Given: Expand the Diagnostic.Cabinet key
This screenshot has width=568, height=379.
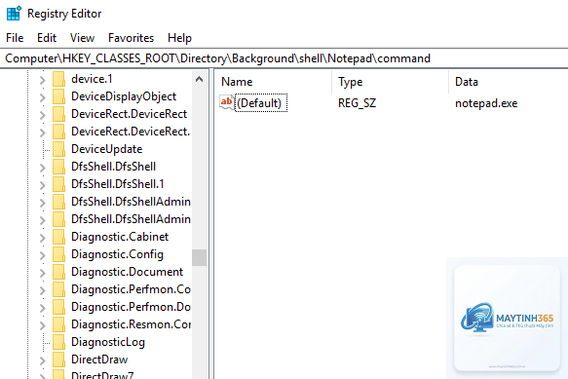Looking at the screenshot, I should (43, 238).
